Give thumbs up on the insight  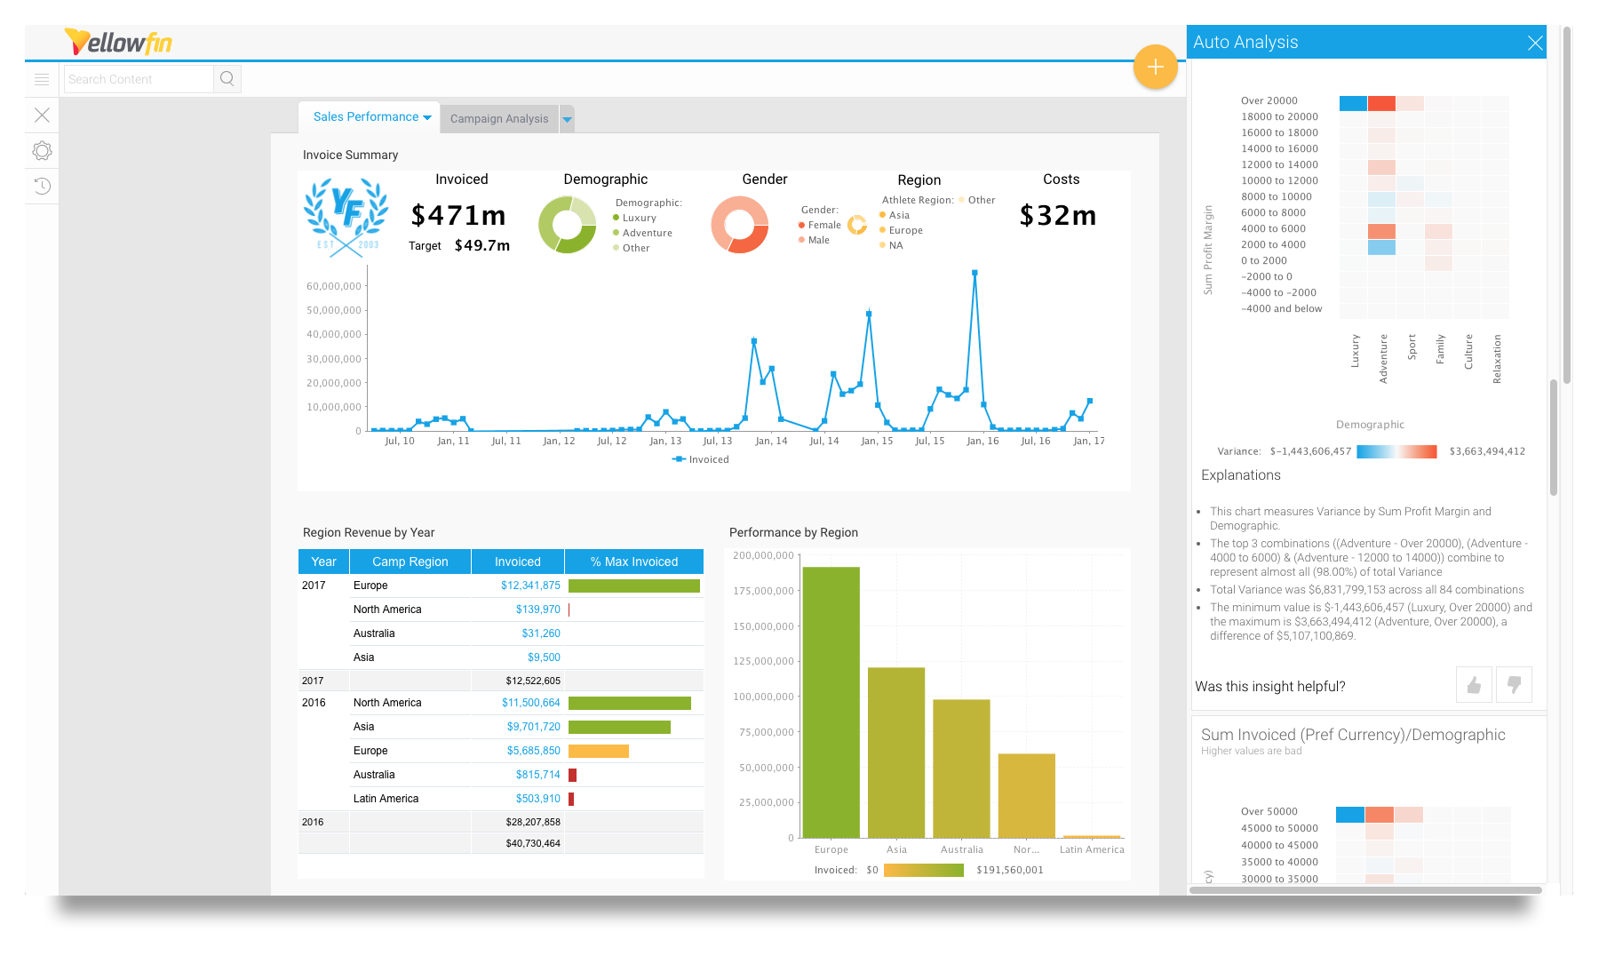1474,685
